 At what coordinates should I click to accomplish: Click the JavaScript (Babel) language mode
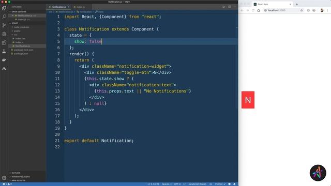point(198,184)
